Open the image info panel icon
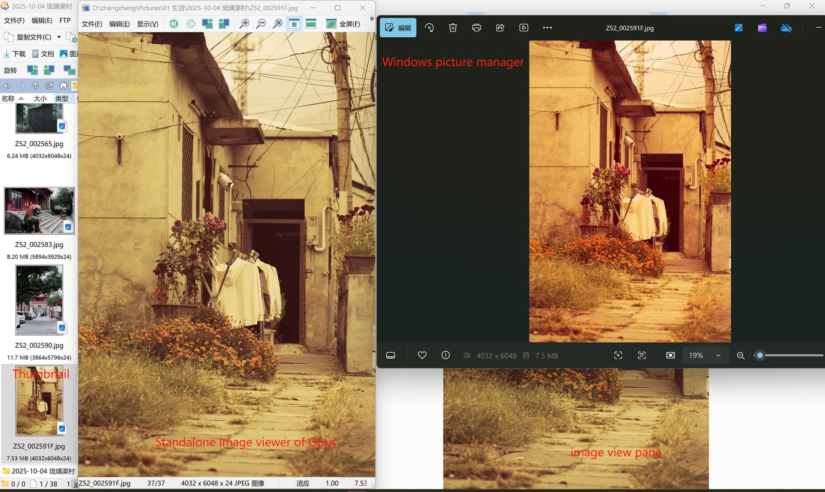The width and height of the screenshot is (825, 492). click(x=446, y=355)
